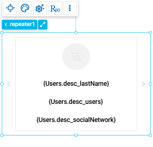Go to next slide with right arrow
Screen dimensions: 153x147
(x=144, y=84)
